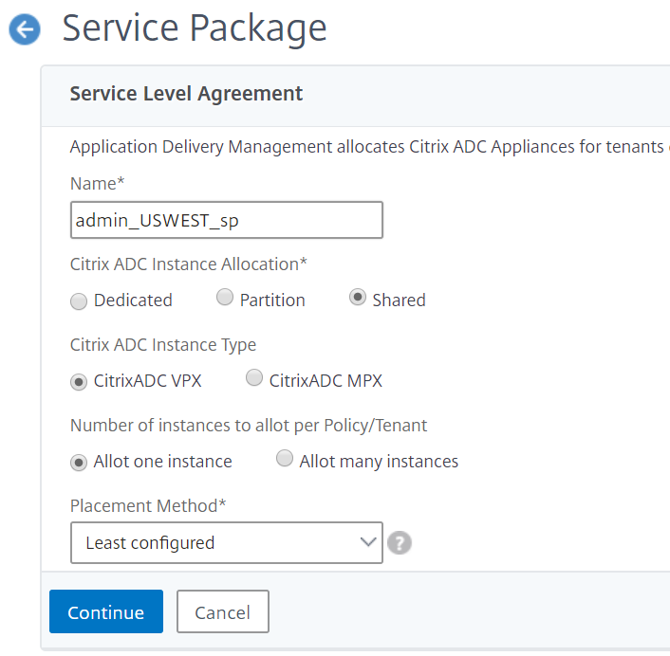Click the Cancel button
The width and height of the screenshot is (670, 656).
pyautogui.click(x=223, y=611)
